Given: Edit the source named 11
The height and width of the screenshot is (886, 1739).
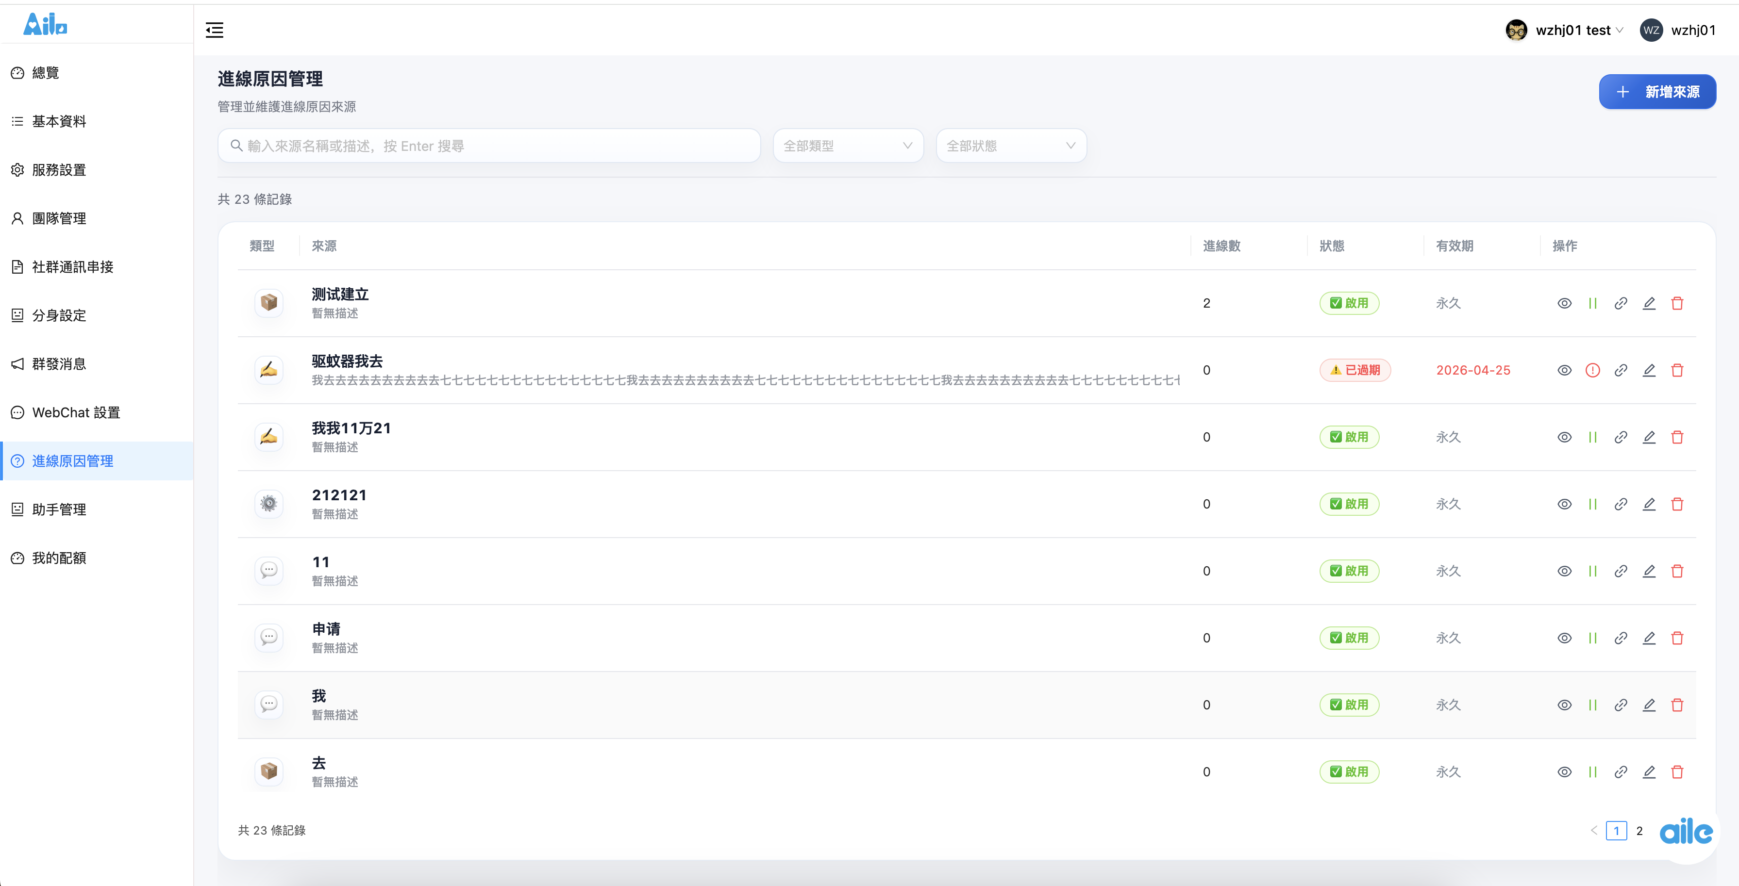Looking at the screenshot, I should coord(1649,571).
